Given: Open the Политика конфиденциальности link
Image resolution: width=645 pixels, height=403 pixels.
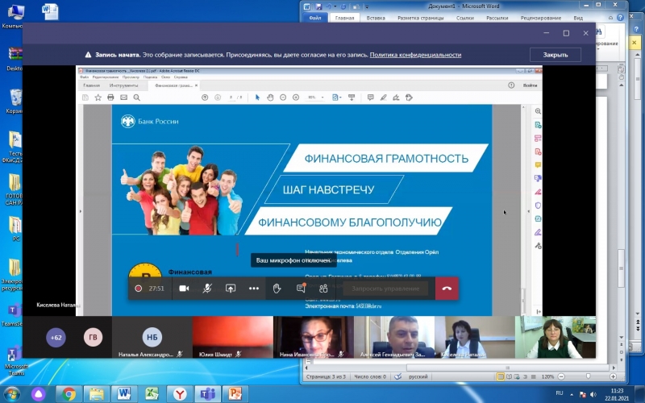Looking at the screenshot, I should point(415,55).
